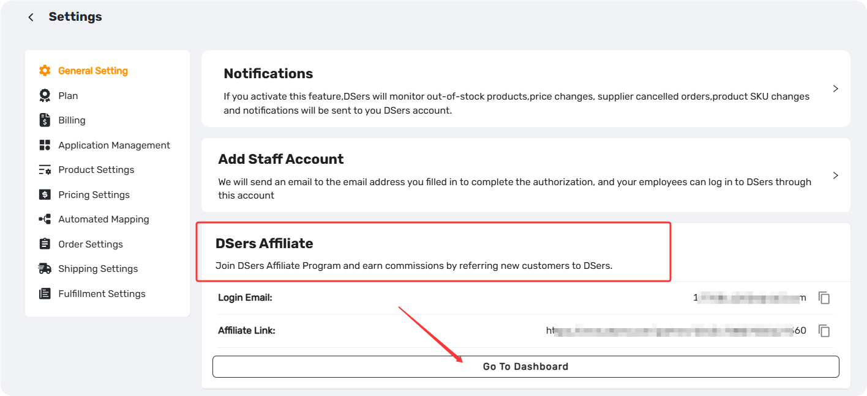Click the Fulfillment Settings list icon
This screenshot has height=396, width=867.
pos(45,293)
